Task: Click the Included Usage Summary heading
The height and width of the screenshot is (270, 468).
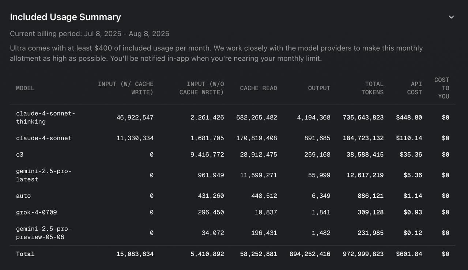Action: click(65, 17)
